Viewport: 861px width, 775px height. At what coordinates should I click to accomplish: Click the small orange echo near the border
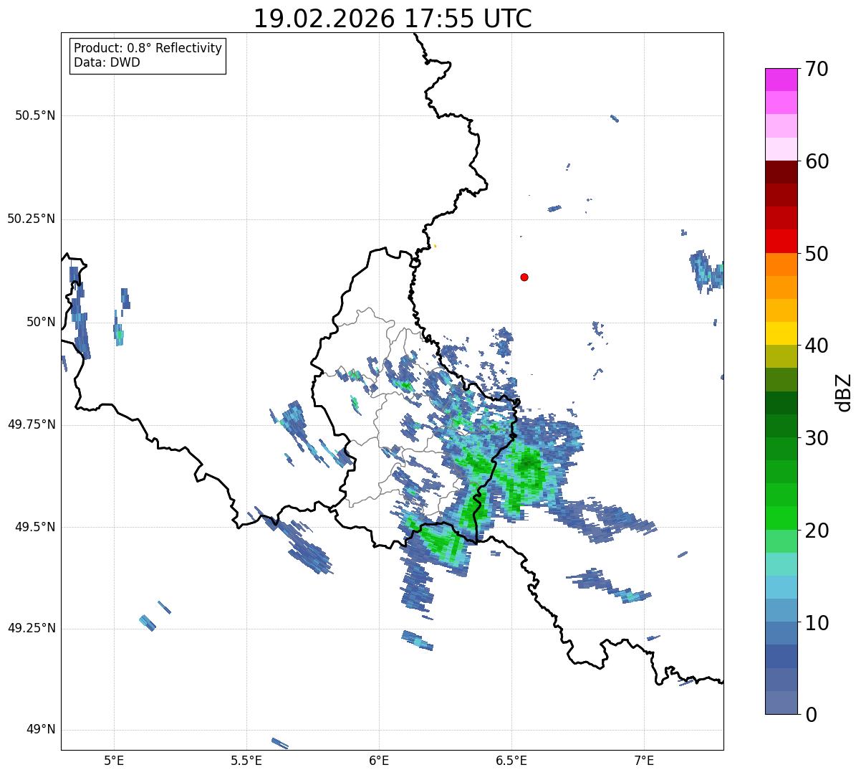tap(434, 246)
